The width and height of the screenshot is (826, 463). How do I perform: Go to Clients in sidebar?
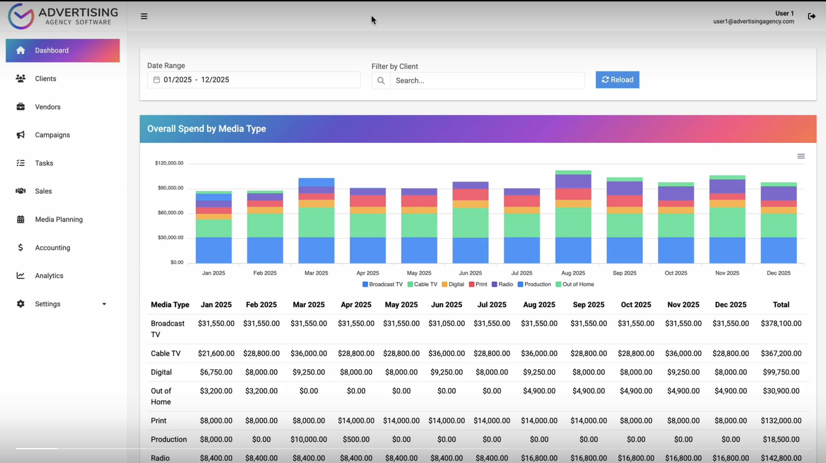tap(46, 79)
